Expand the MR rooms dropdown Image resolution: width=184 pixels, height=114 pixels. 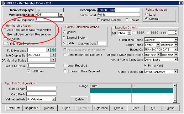[x=129, y=33]
